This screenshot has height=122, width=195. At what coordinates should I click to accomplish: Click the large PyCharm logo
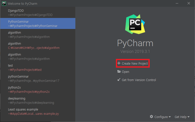tap(135, 24)
